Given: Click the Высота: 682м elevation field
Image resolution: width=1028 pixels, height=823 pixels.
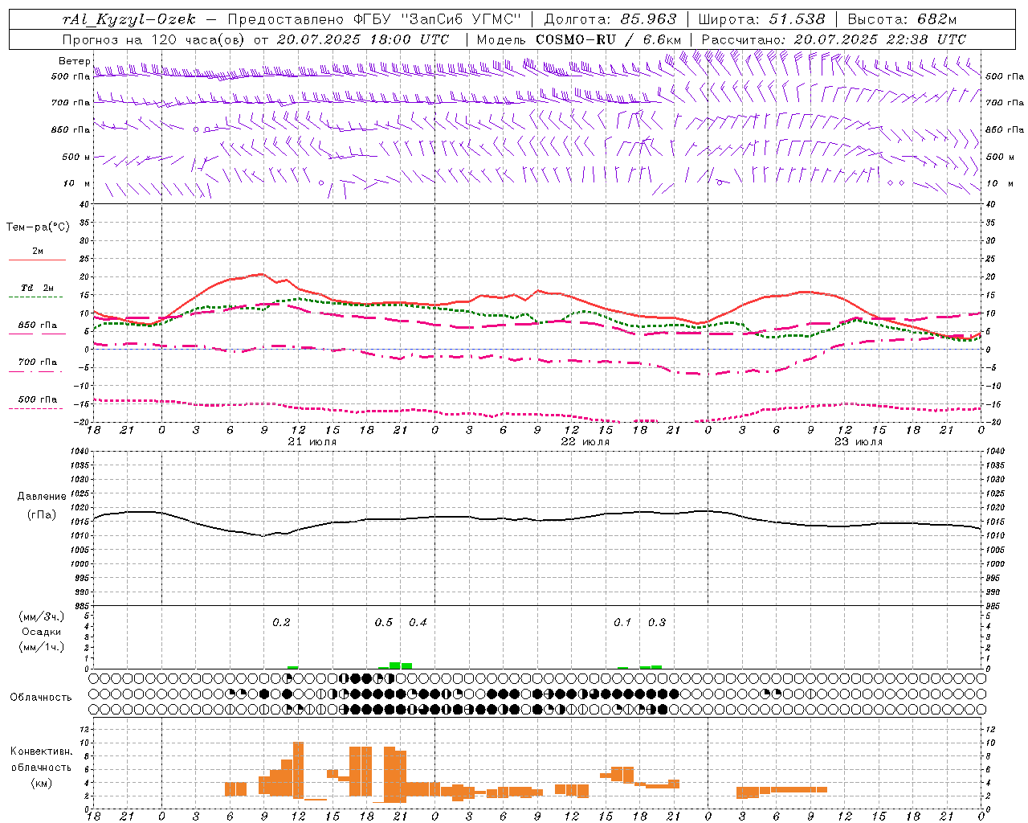Looking at the screenshot, I should point(902,19).
